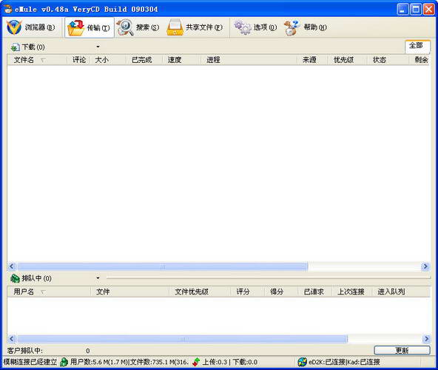Image resolution: width=438 pixels, height=370 pixels.
Task: Click the users icon in the status bar
Action: [64, 362]
